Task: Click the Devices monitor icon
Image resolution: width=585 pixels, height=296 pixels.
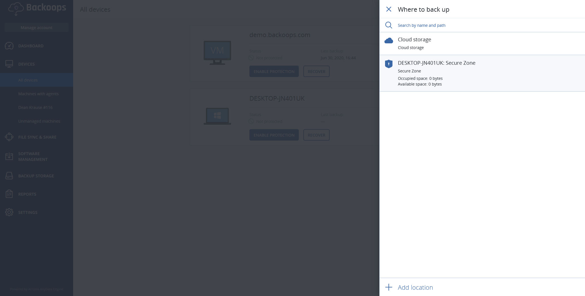Action: tap(9, 64)
